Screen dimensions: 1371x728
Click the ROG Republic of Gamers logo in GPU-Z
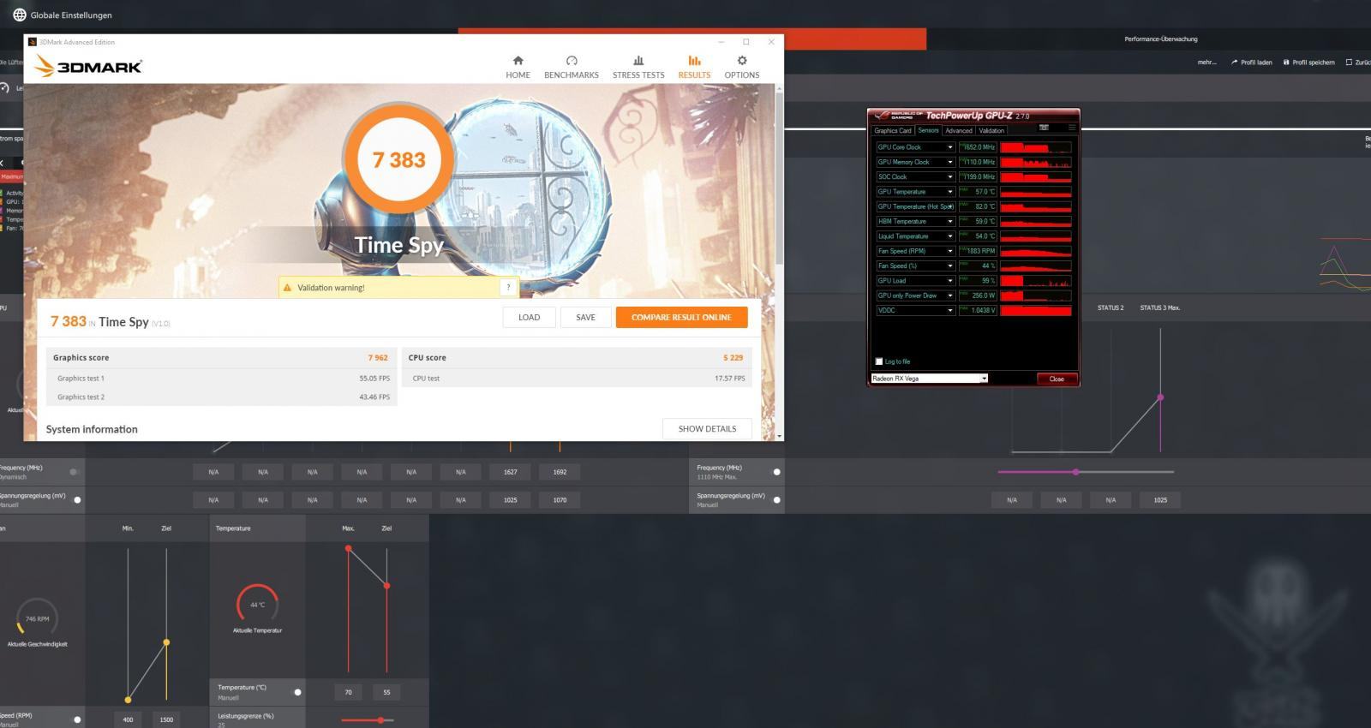coord(897,115)
